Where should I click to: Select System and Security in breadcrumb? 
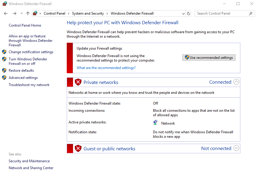pos(88,13)
